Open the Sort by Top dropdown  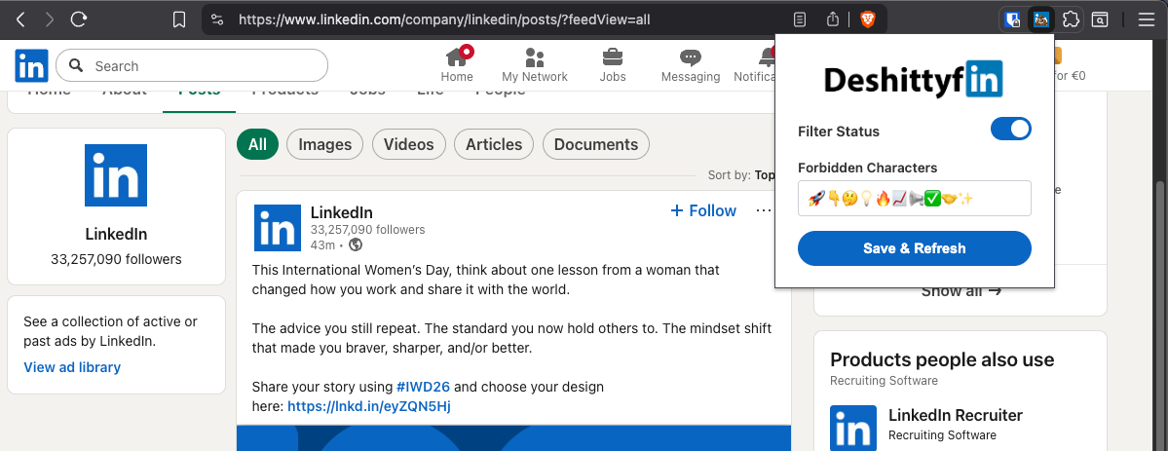[x=764, y=175]
